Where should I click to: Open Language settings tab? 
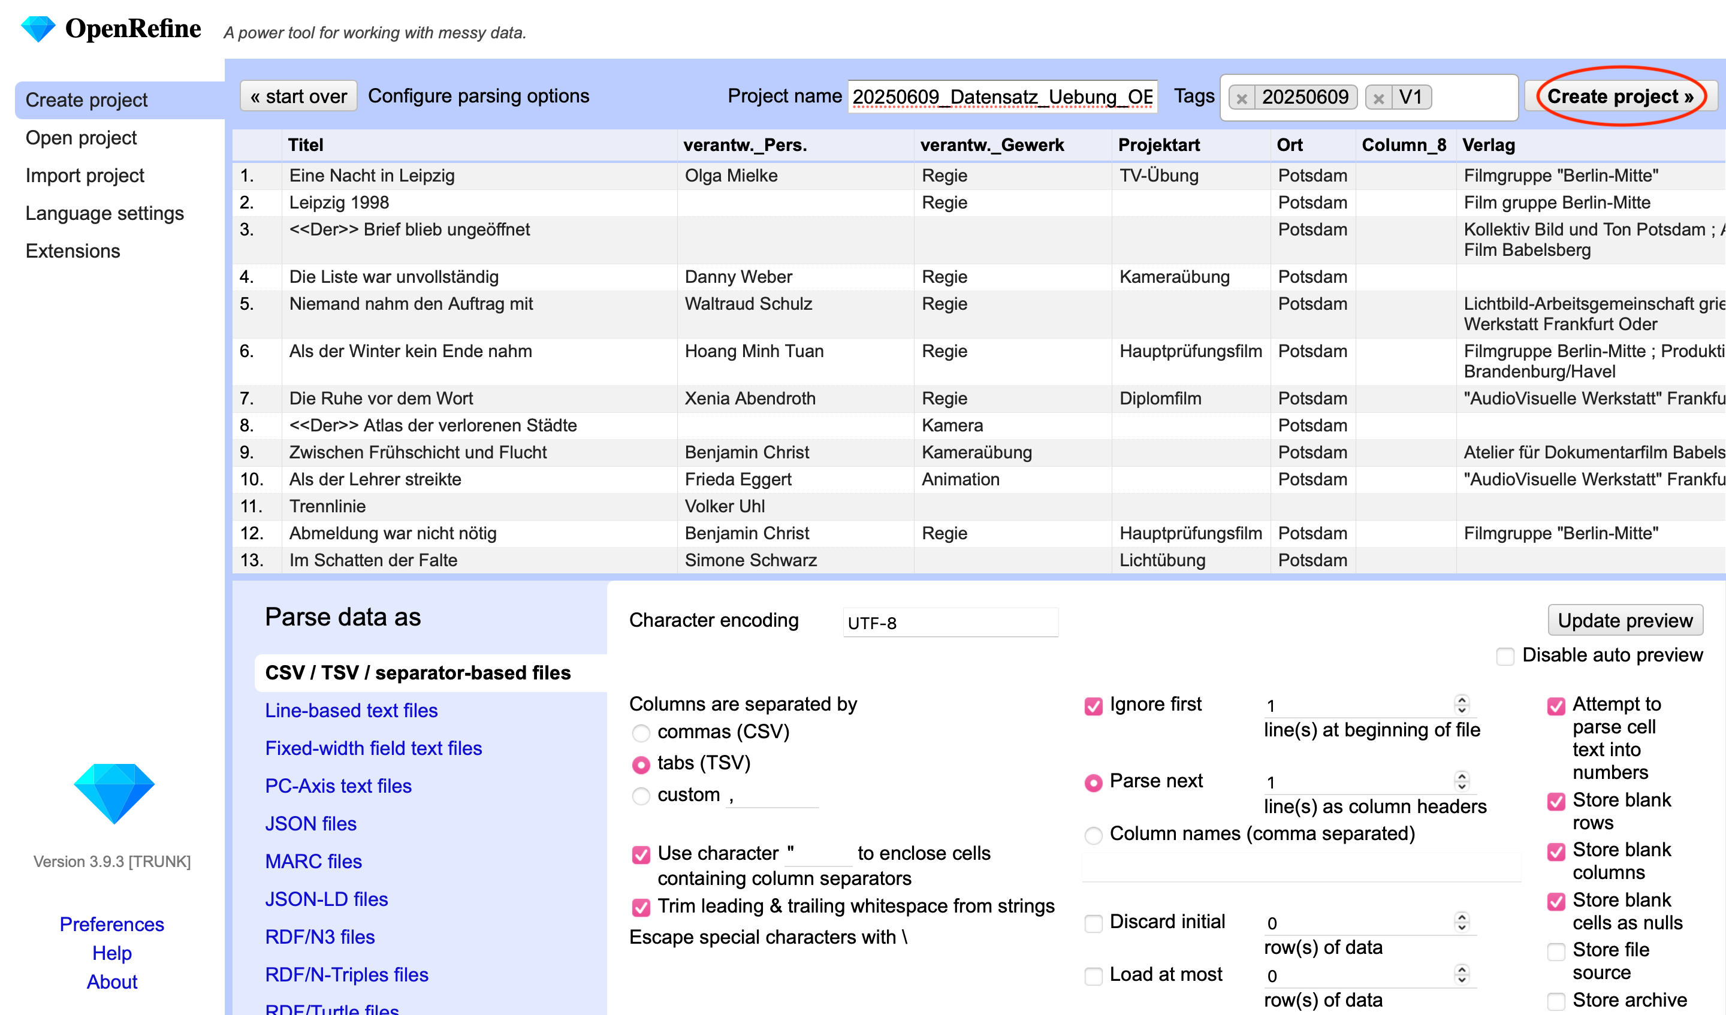tap(105, 213)
